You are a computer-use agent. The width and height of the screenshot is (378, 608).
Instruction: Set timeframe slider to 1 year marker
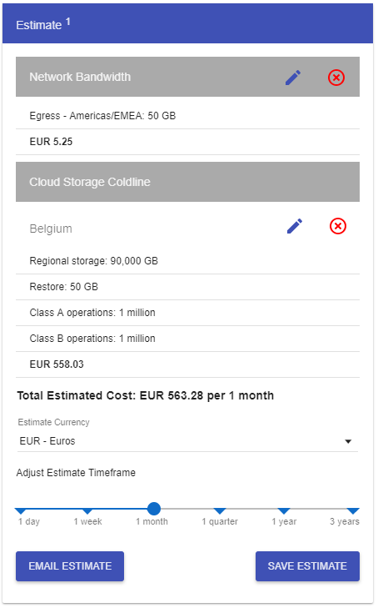click(x=284, y=511)
